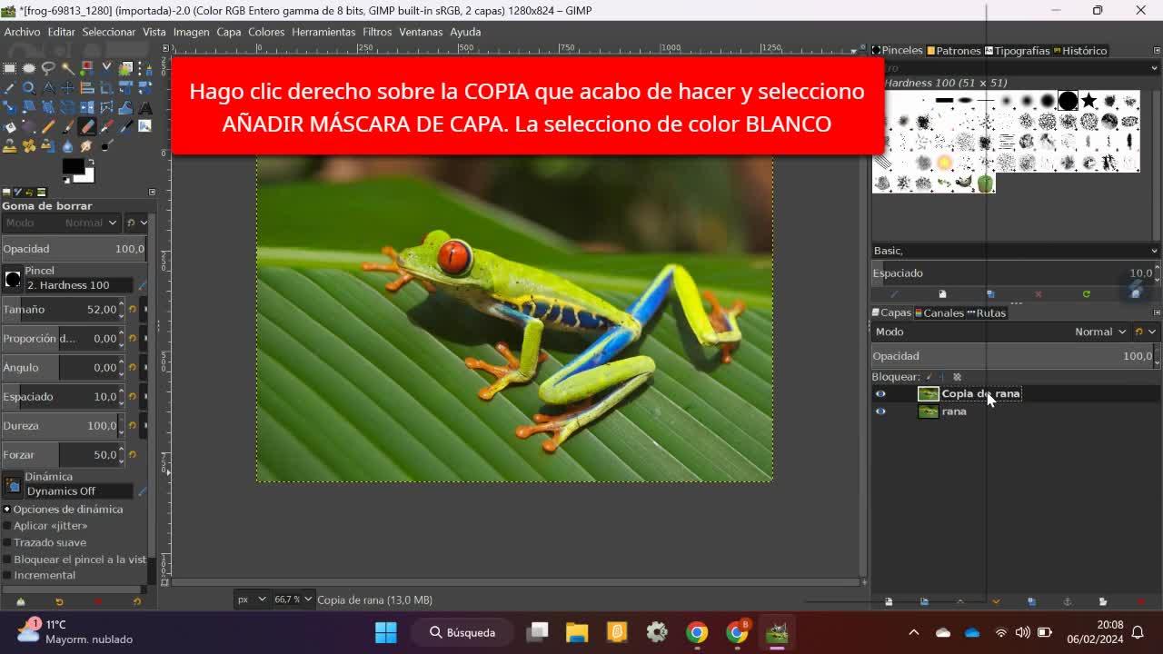The image size is (1163, 654).
Task: Open the zoom percentage dropdown 66,7 %
Action: (294, 599)
